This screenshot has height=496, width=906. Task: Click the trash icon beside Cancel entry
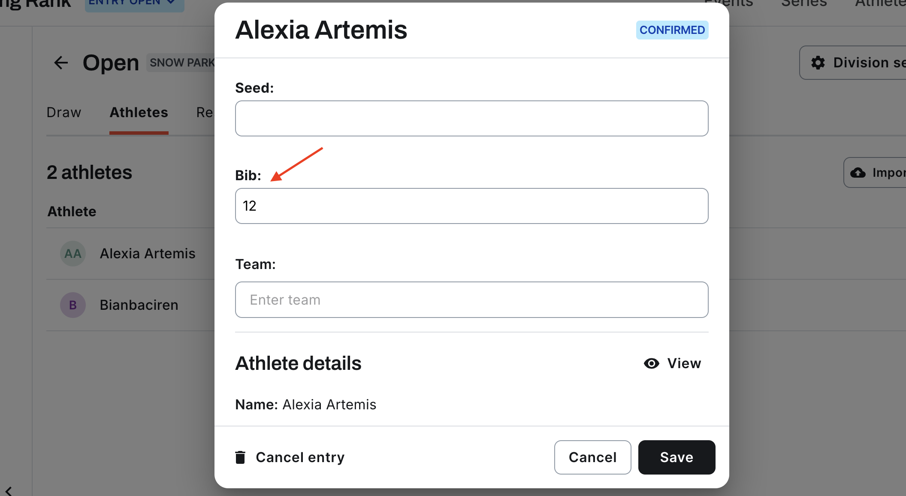240,457
